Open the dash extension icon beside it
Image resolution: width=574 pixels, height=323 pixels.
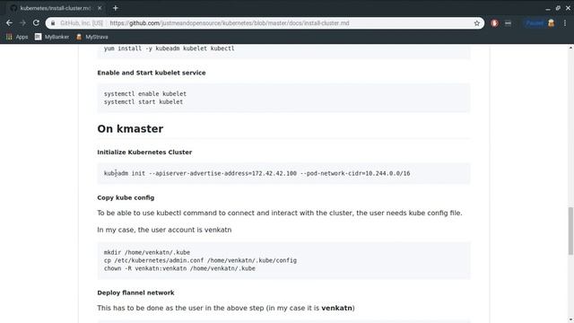click(x=508, y=23)
